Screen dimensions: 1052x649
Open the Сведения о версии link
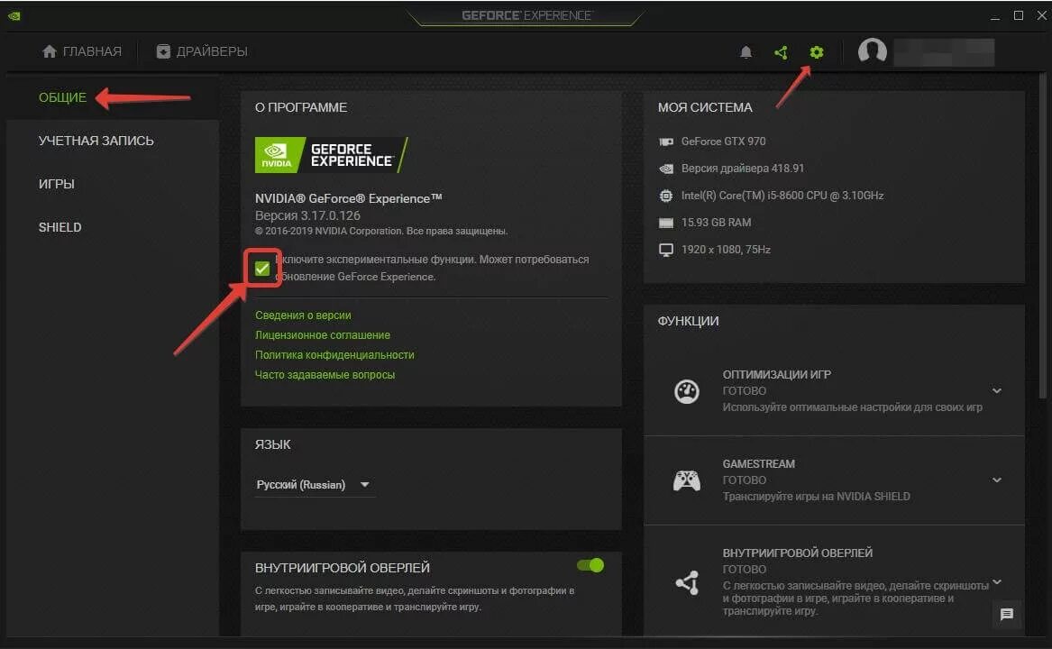tap(303, 315)
